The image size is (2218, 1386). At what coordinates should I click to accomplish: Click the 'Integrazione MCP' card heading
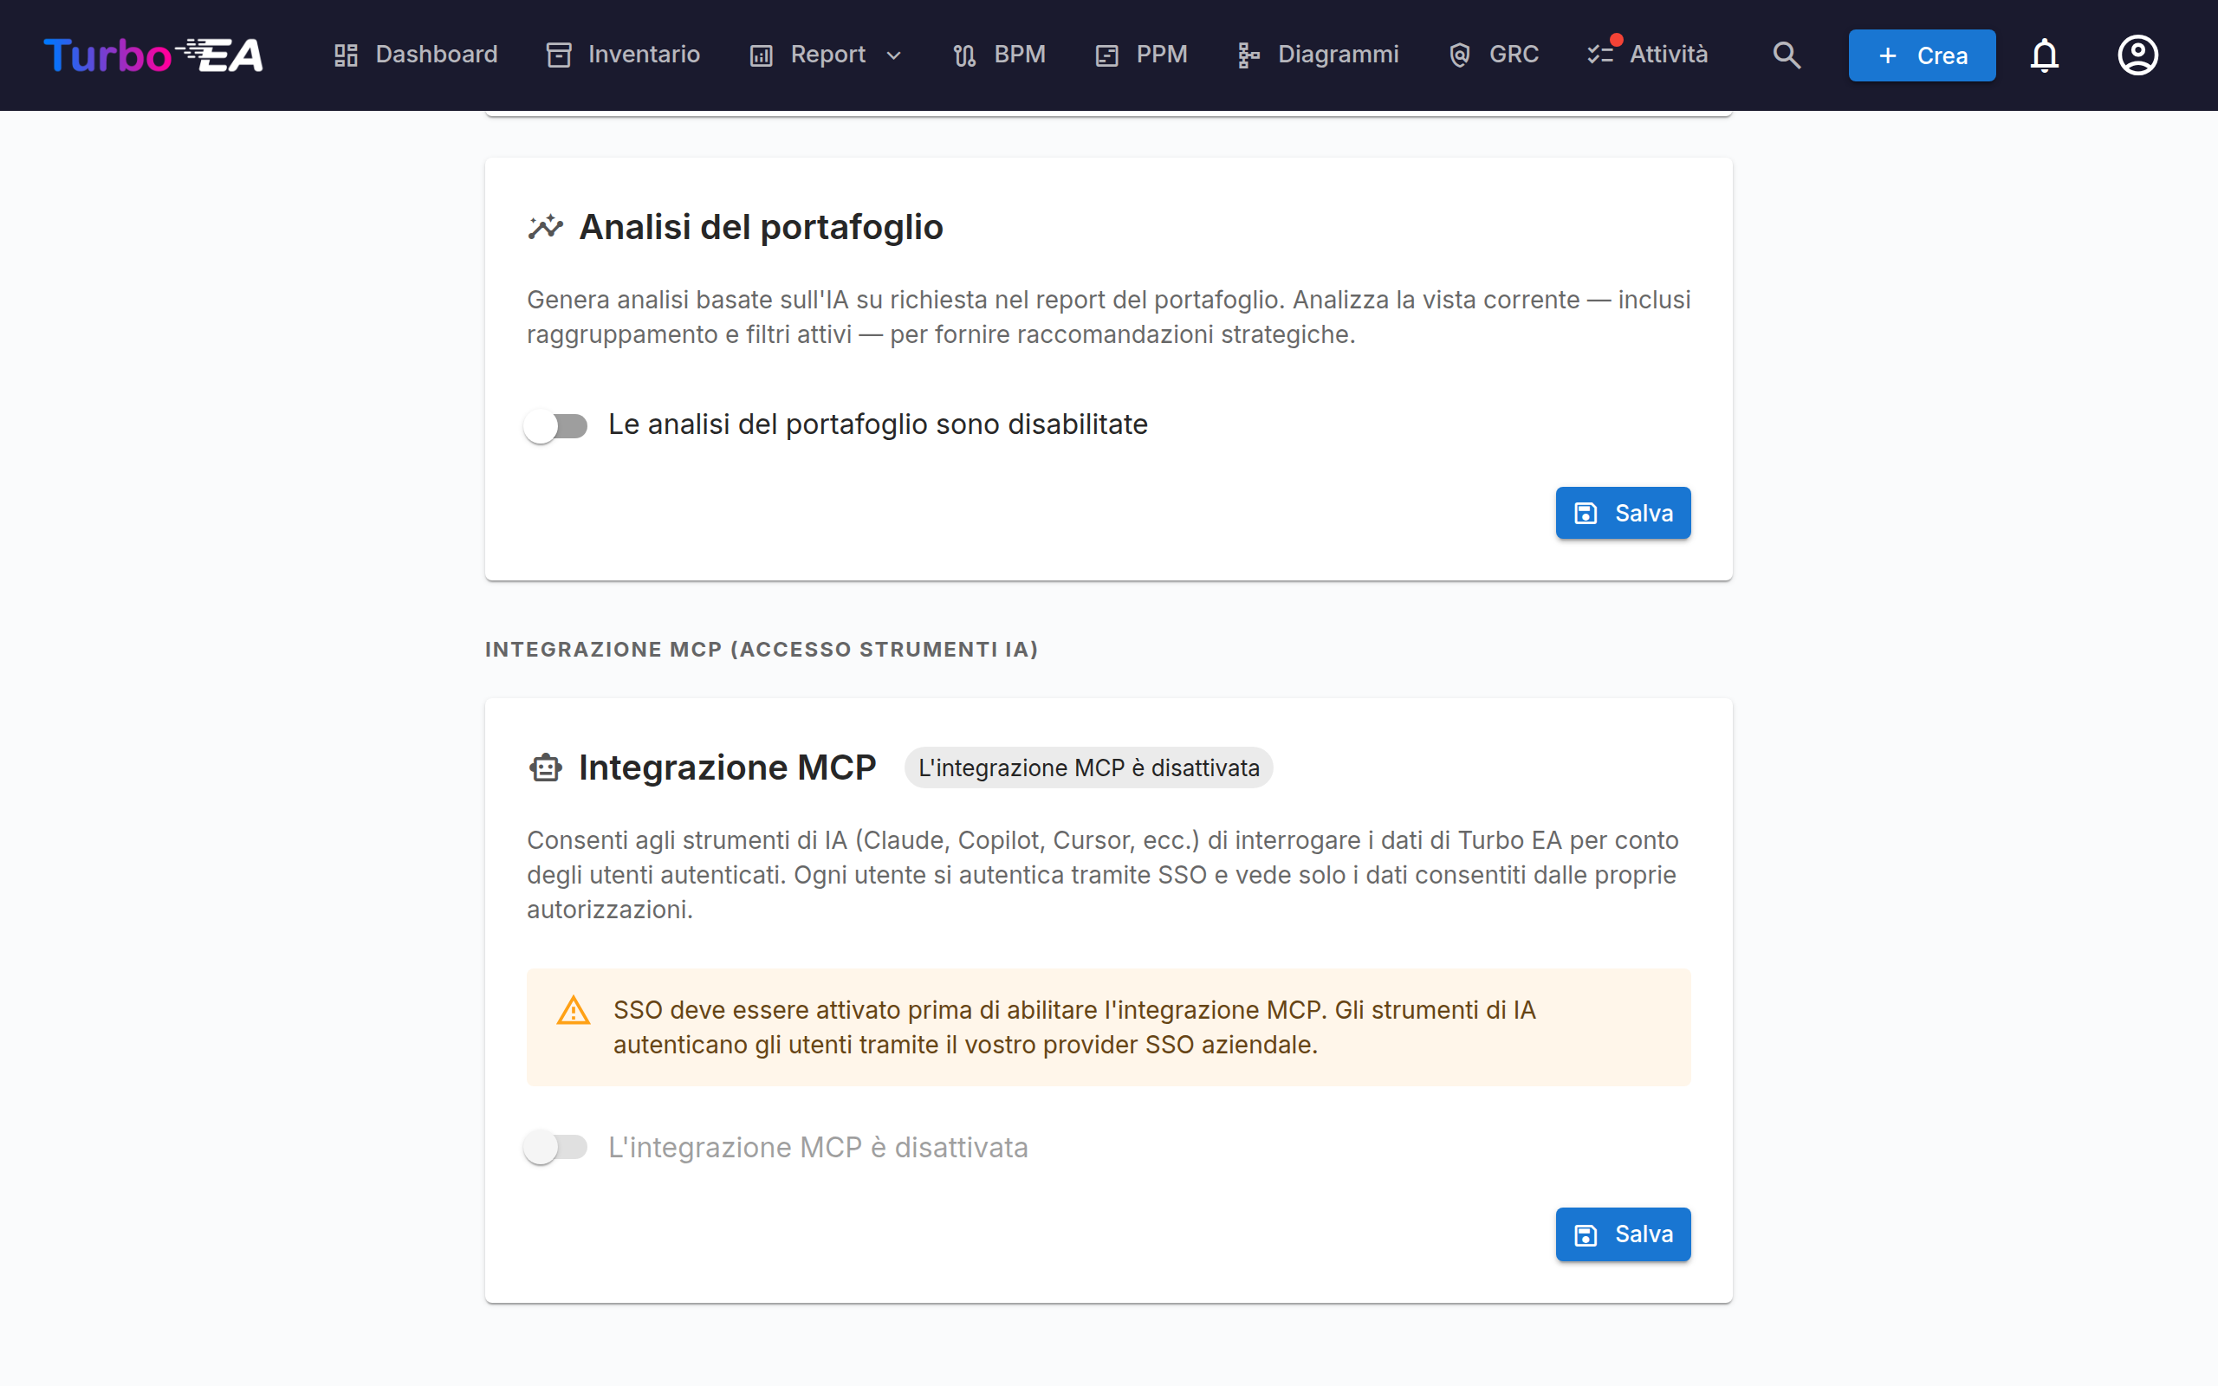[x=727, y=767]
